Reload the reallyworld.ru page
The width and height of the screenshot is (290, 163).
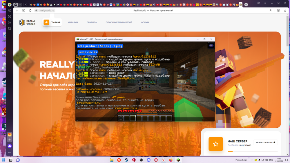point(30,10)
